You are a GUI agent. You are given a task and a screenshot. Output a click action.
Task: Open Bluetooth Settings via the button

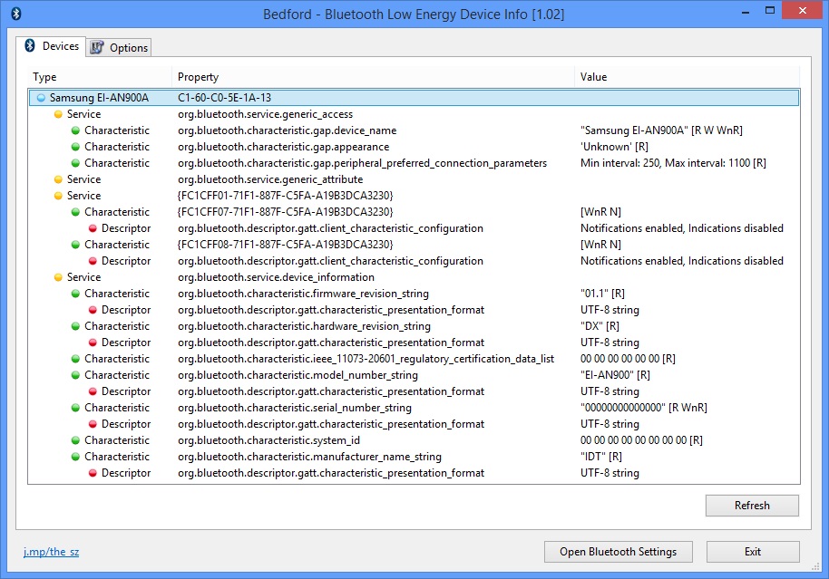(618, 552)
